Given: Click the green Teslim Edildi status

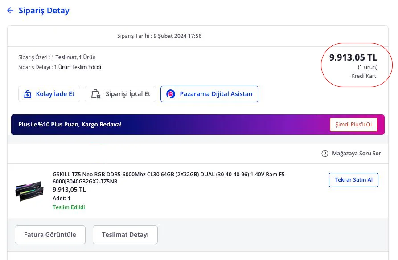Looking at the screenshot, I should pos(69,207).
